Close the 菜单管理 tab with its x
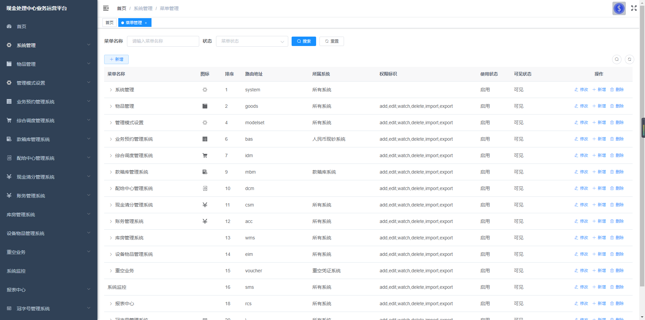 click(x=146, y=23)
